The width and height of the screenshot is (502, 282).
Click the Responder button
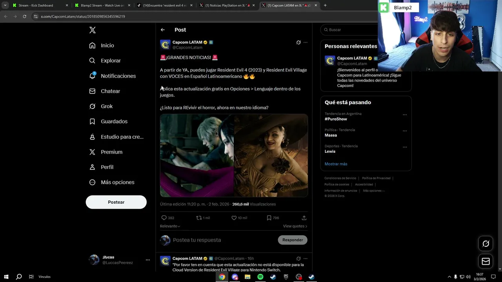click(x=293, y=240)
